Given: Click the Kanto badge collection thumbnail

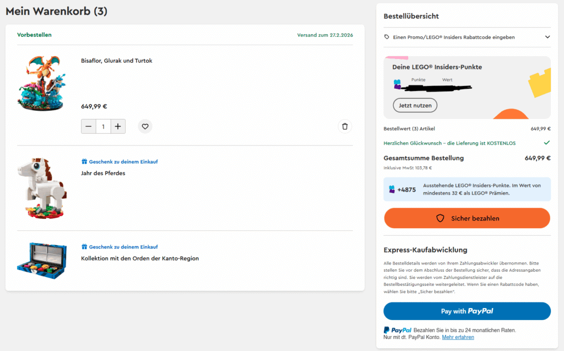Looking at the screenshot, I should coord(42,260).
